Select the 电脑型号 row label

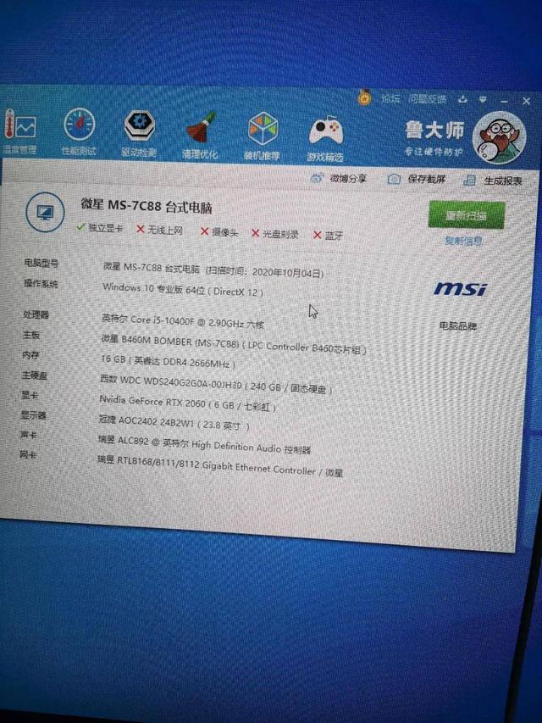41,264
